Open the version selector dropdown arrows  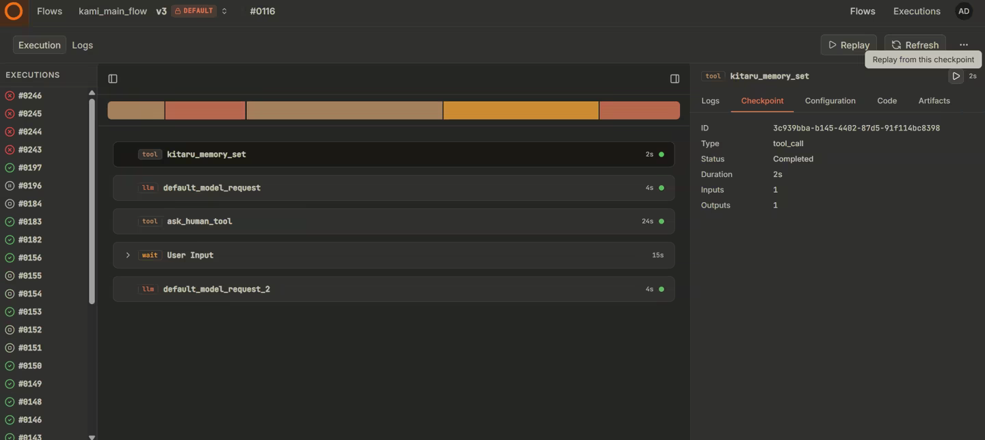[224, 11]
